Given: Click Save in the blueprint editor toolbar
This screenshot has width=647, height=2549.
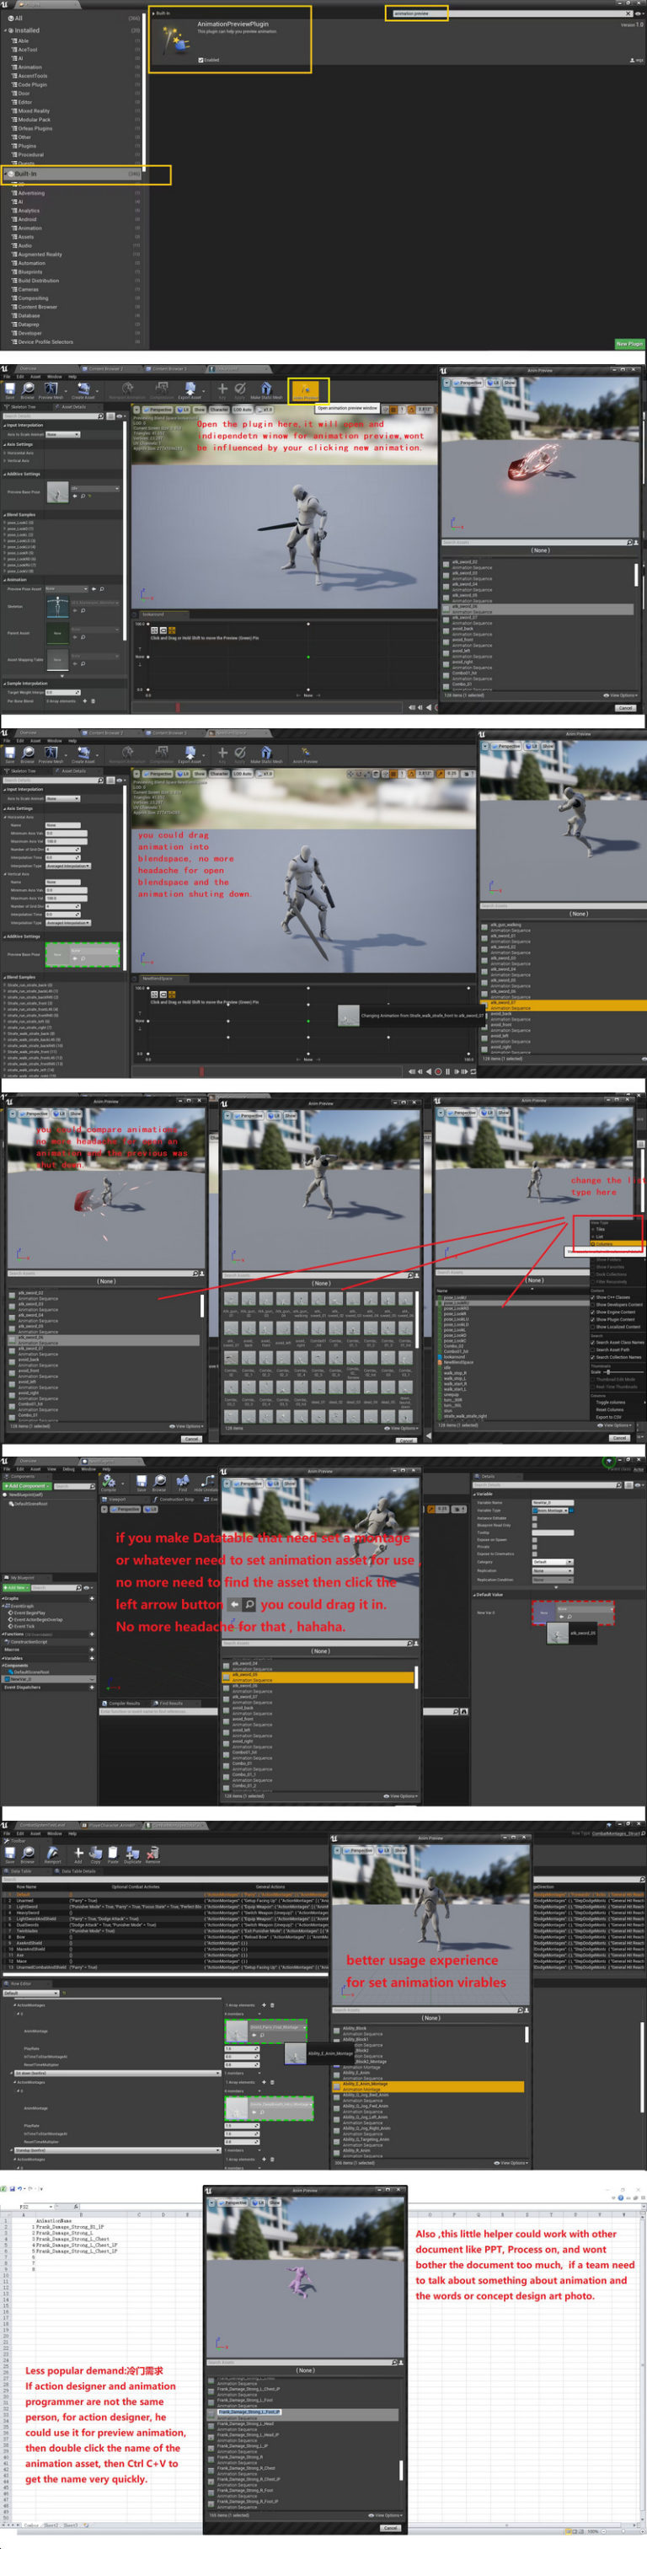Looking at the screenshot, I should pos(142,1484).
